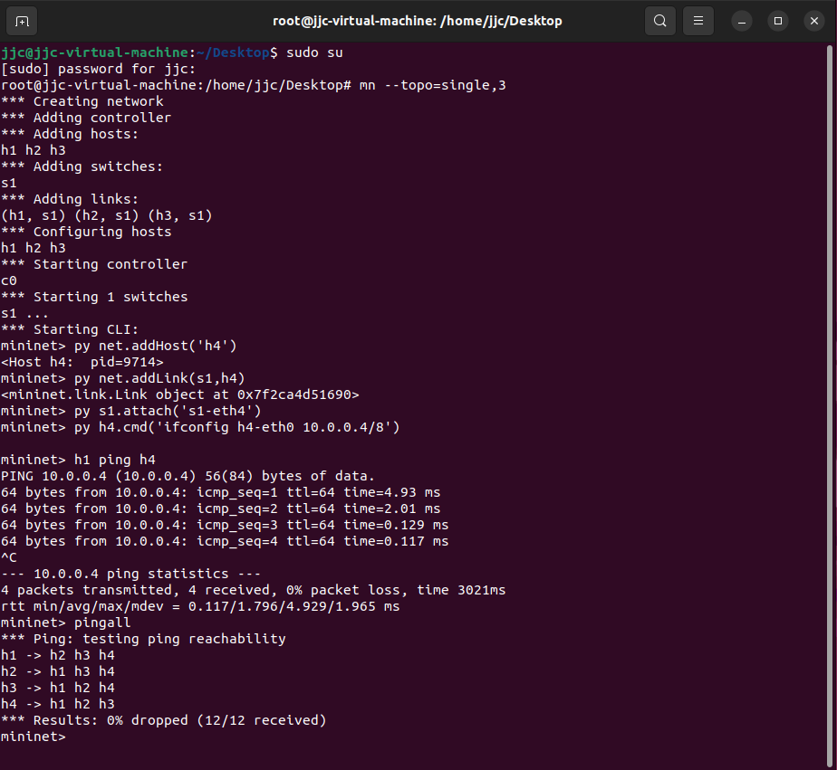The width and height of the screenshot is (837, 770).
Task: Open a new terminal tab
Action: (x=22, y=21)
